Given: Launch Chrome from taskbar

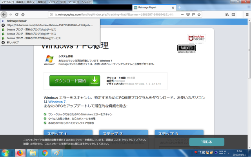Looking at the screenshot, I should point(45,153).
